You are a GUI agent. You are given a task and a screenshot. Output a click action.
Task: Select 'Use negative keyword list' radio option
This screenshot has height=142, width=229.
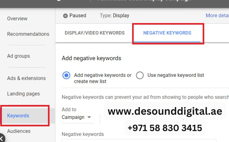(x=140, y=75)
